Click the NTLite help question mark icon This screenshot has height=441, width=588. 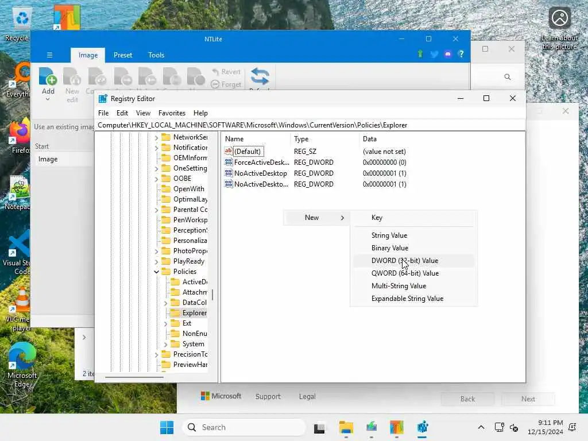point(461,55)
